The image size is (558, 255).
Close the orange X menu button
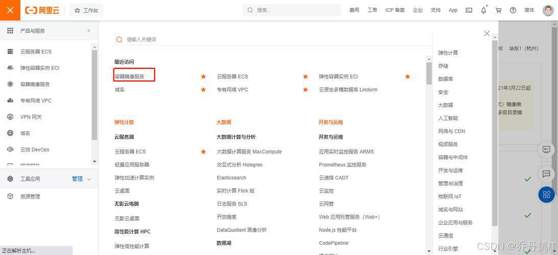coord(10,10)
